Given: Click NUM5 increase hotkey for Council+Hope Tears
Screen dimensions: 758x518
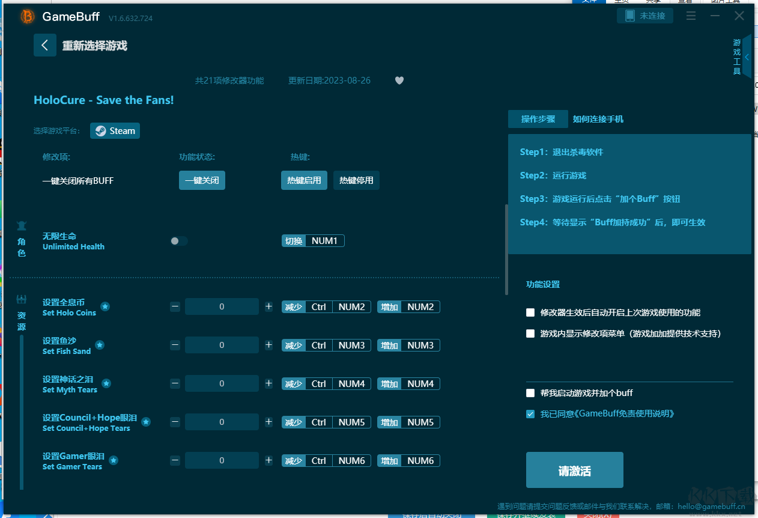Looking at the screenshot, I should click(x=408, y=422).
